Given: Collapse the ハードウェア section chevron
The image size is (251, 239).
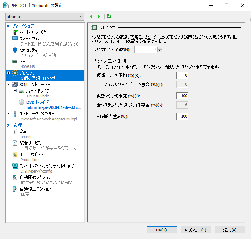Looking at the screenshot, I should point(8,26).
